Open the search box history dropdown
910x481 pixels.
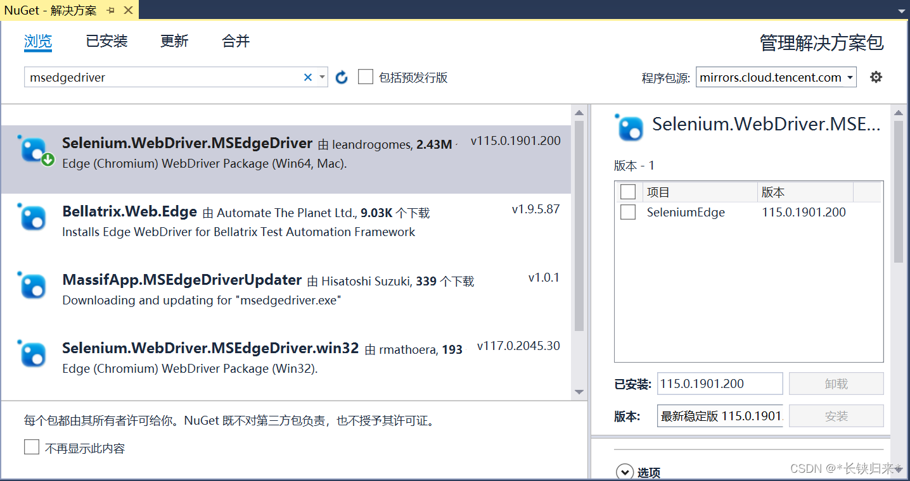coord(322,77)
